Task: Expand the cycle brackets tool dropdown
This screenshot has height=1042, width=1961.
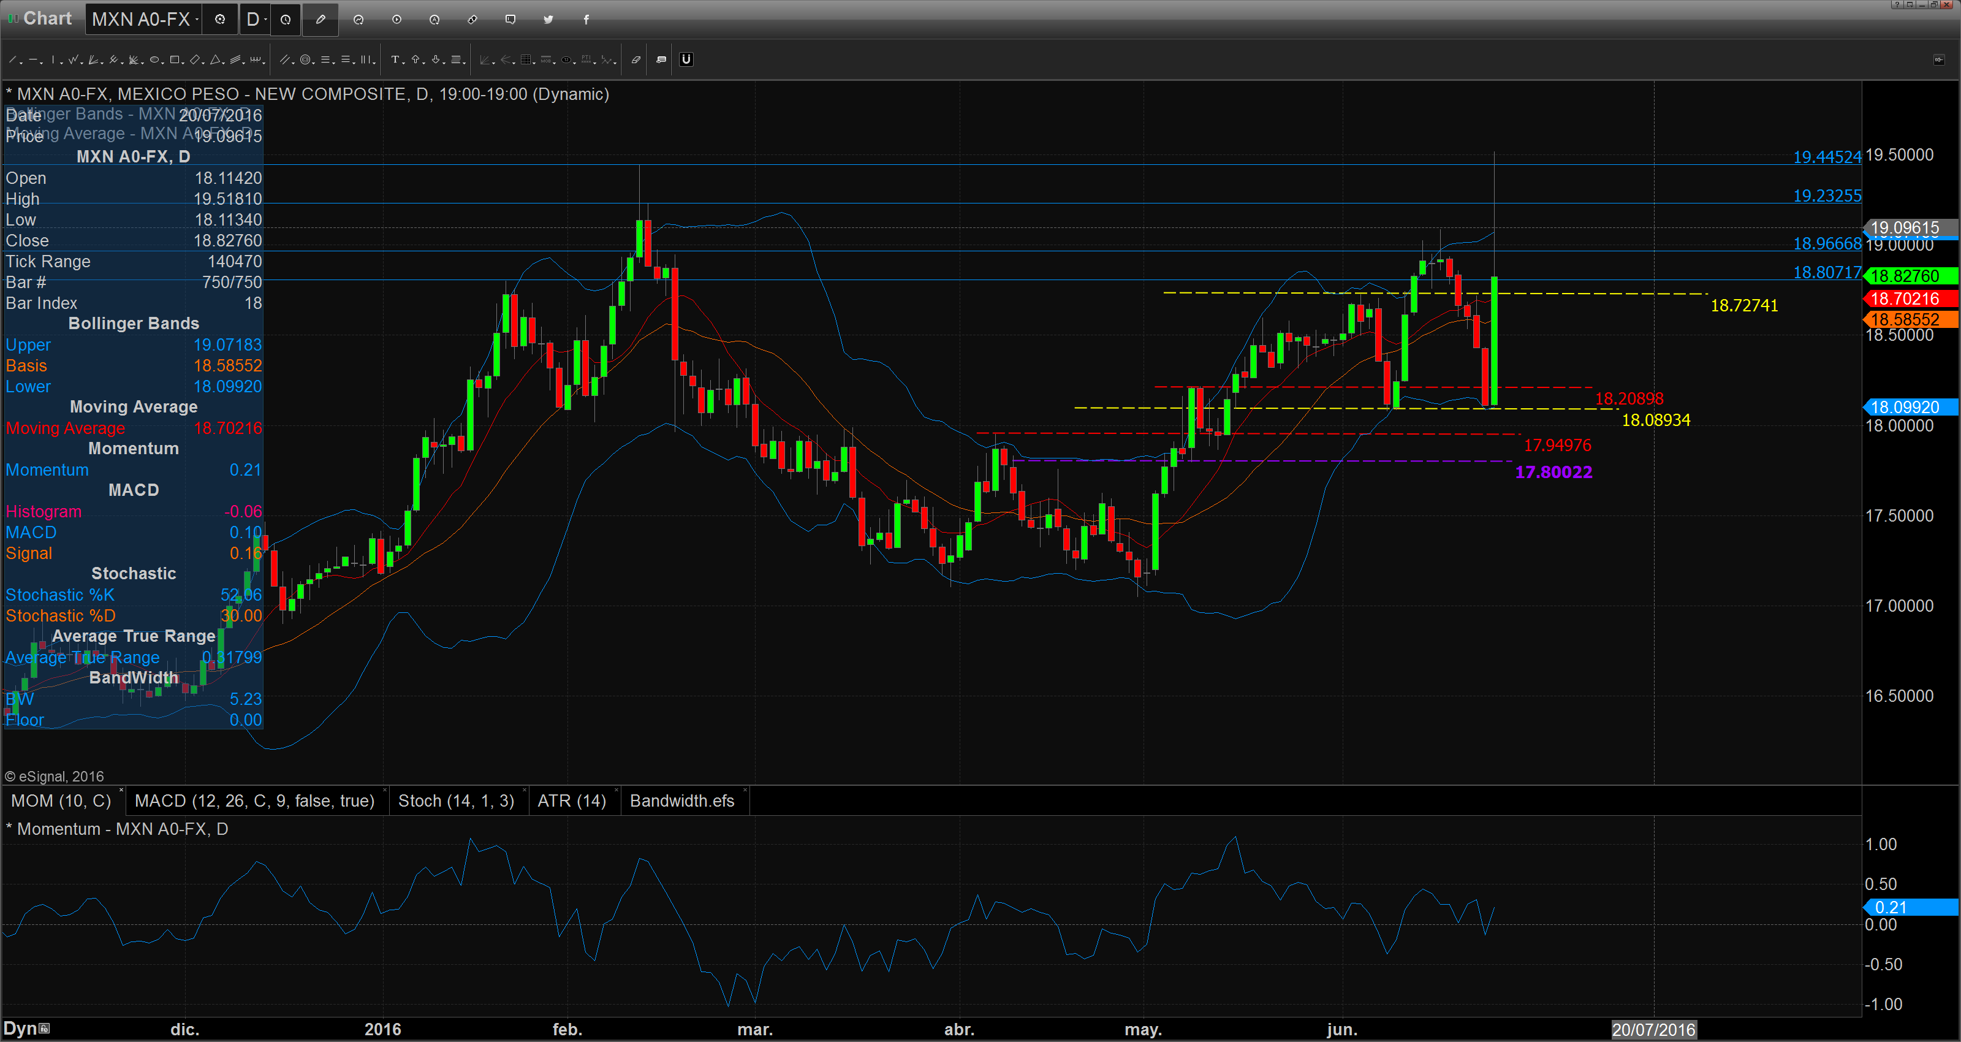Action: click(264, 63)
